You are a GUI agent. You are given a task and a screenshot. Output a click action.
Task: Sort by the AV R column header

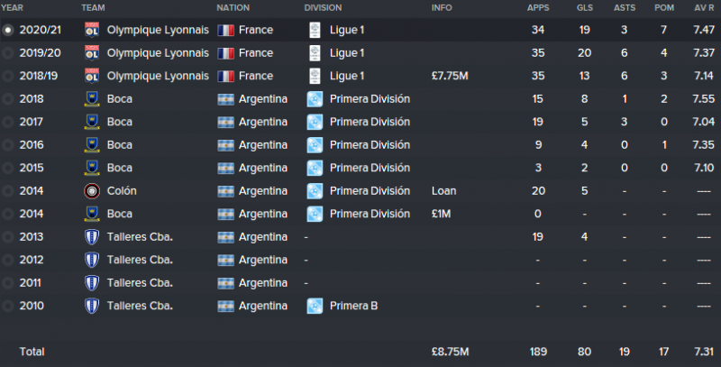(704, 8)
